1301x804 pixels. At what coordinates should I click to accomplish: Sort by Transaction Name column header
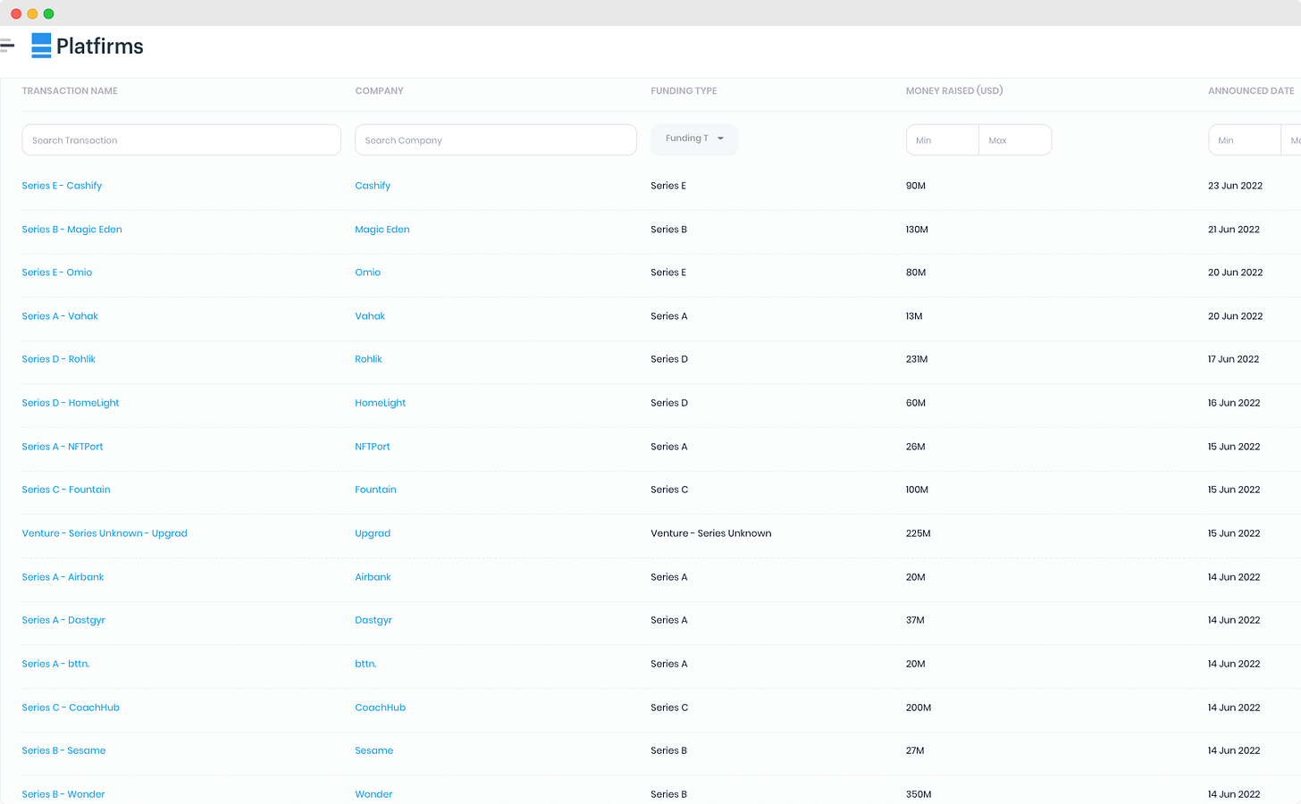tap(70, 91)
